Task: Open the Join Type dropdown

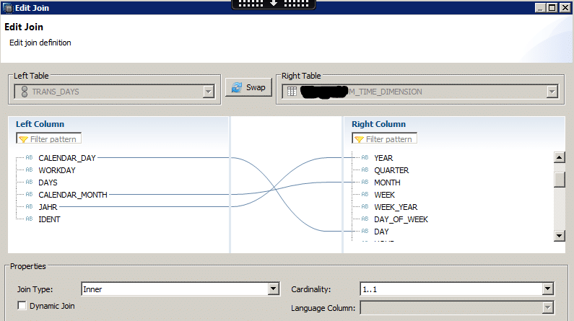Action: 273,289
